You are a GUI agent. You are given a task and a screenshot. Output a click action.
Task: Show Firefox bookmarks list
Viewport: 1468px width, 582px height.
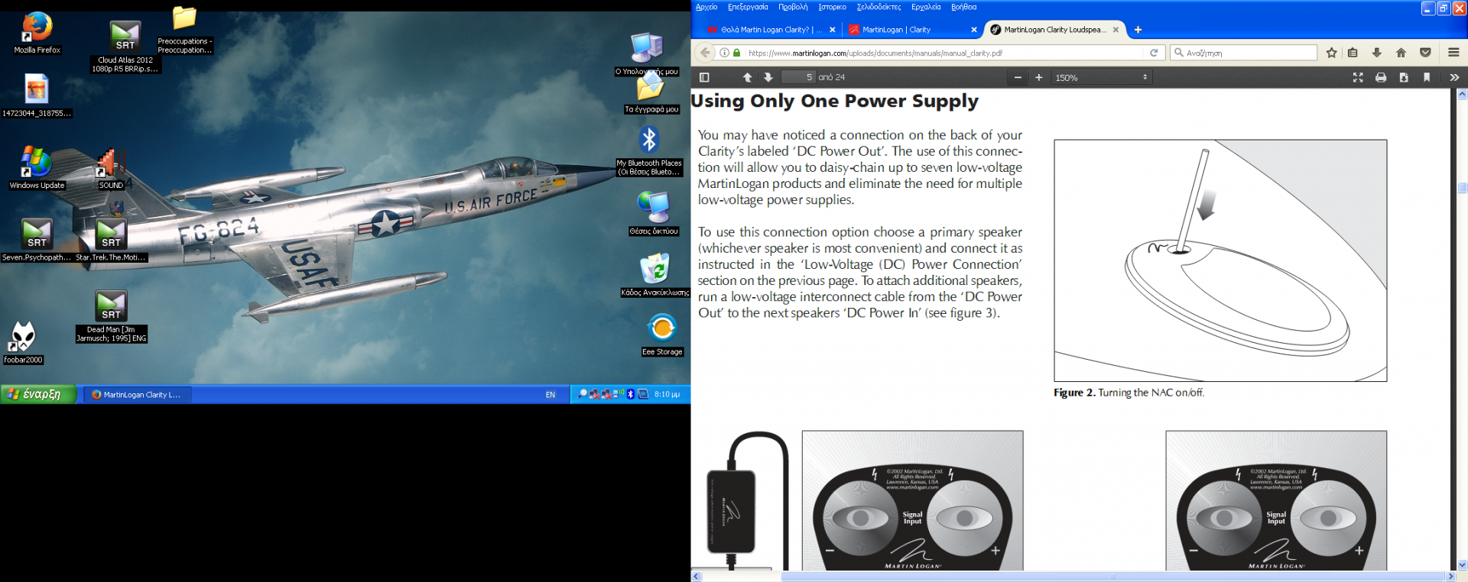coord(1353,53)
